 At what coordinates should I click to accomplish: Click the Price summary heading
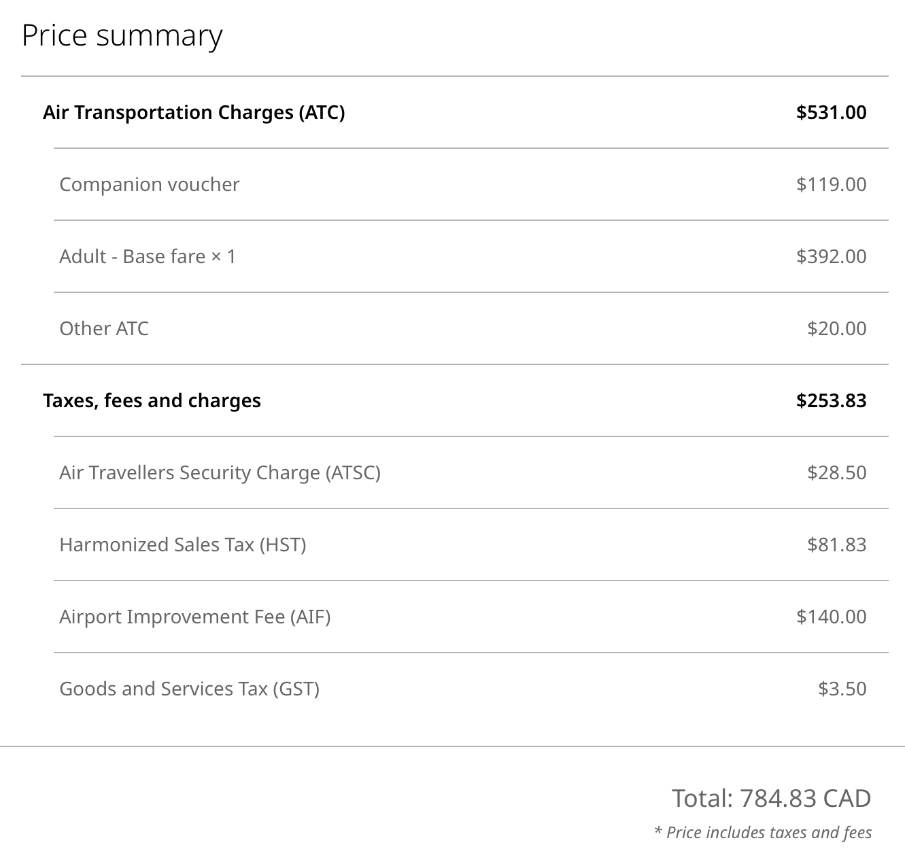point(122,36)
